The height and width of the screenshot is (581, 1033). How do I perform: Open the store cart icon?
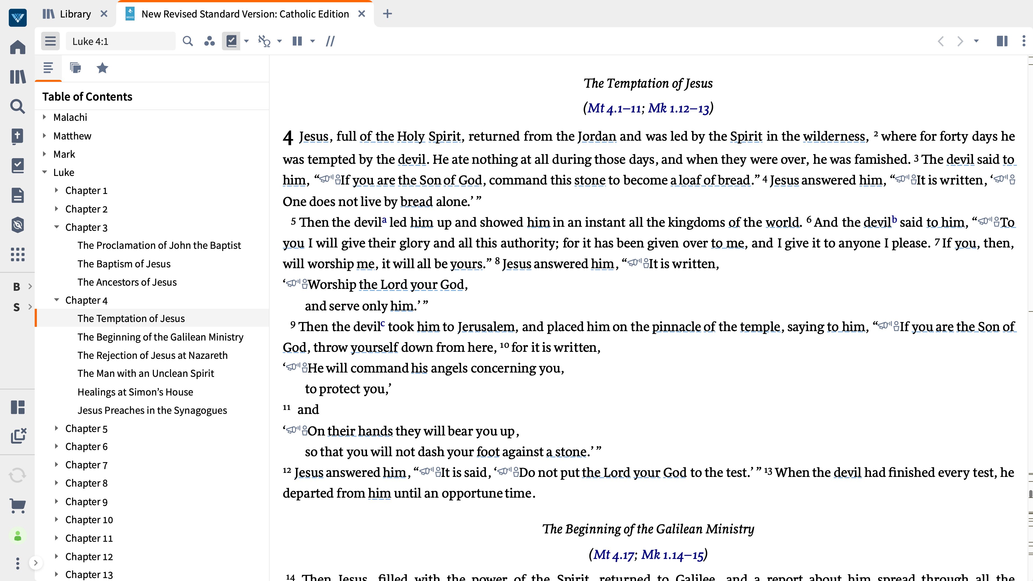[x=18, y=506]
